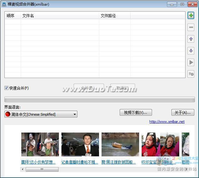This screenshot has width=199, height=178.
Task: Toggle the 快速合并(F) checkbox
Action: 6,88
